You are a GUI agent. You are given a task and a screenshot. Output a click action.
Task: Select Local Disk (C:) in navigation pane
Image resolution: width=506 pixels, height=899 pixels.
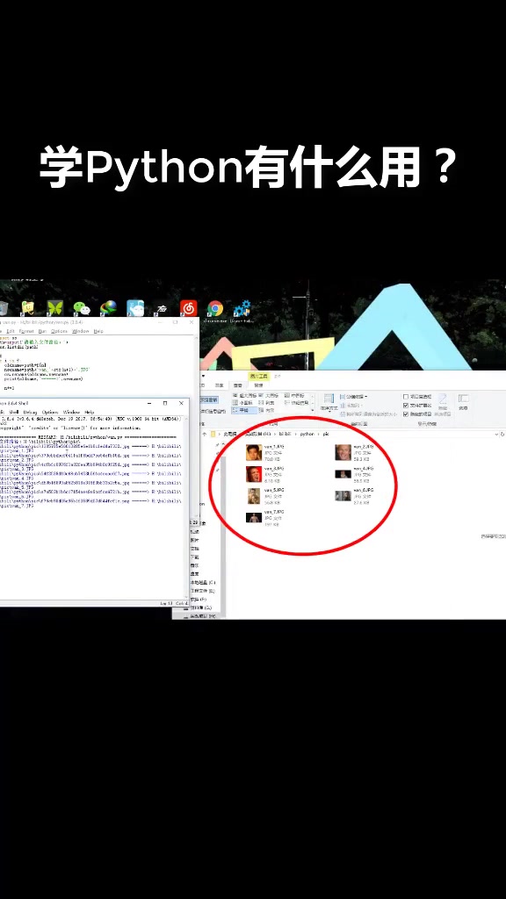coord(203,583)
